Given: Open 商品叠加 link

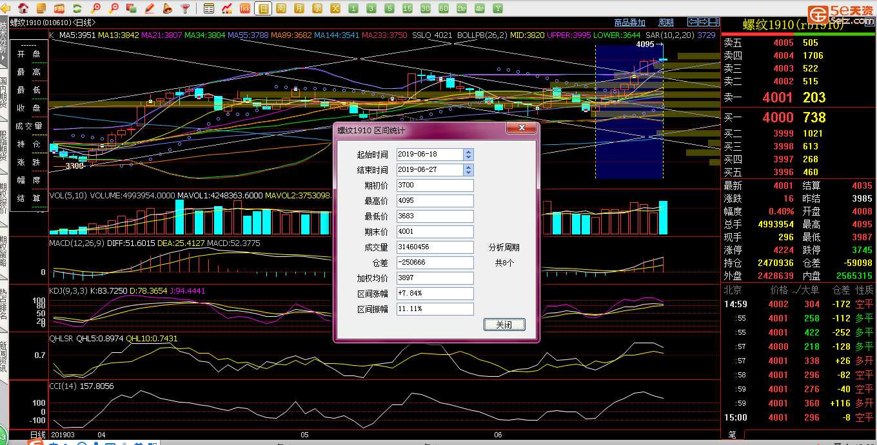Looking at the screenshot, I should tap(629, 23).
